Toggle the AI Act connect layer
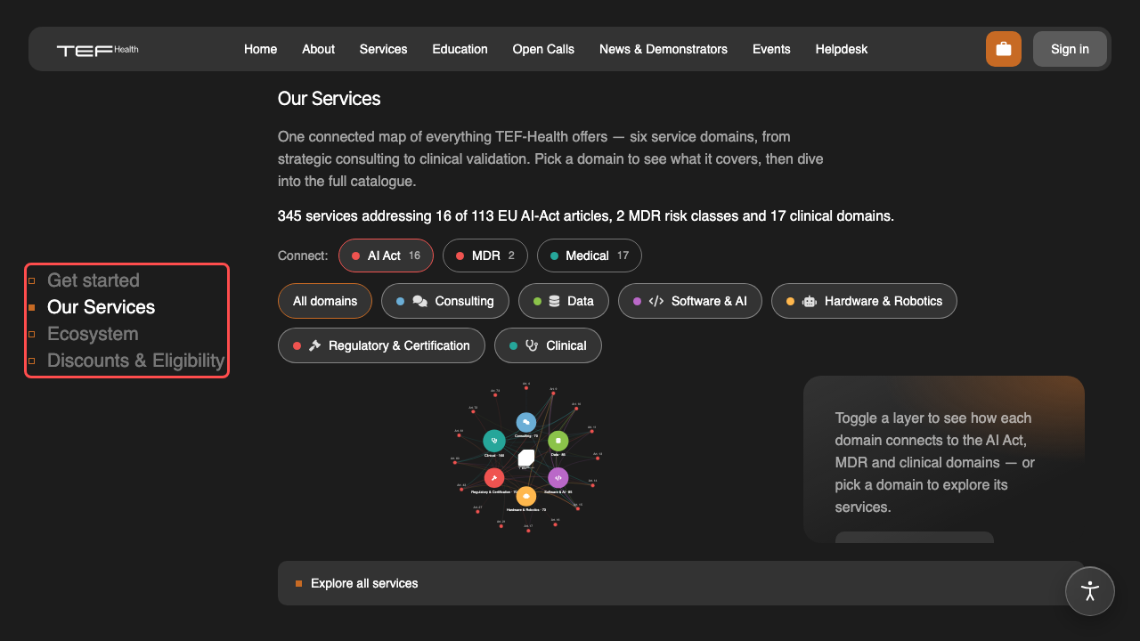This screenshot has height=641, width=1140. [386, 256]
